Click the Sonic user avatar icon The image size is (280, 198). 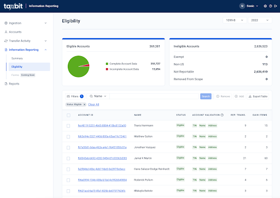point(242,6)
